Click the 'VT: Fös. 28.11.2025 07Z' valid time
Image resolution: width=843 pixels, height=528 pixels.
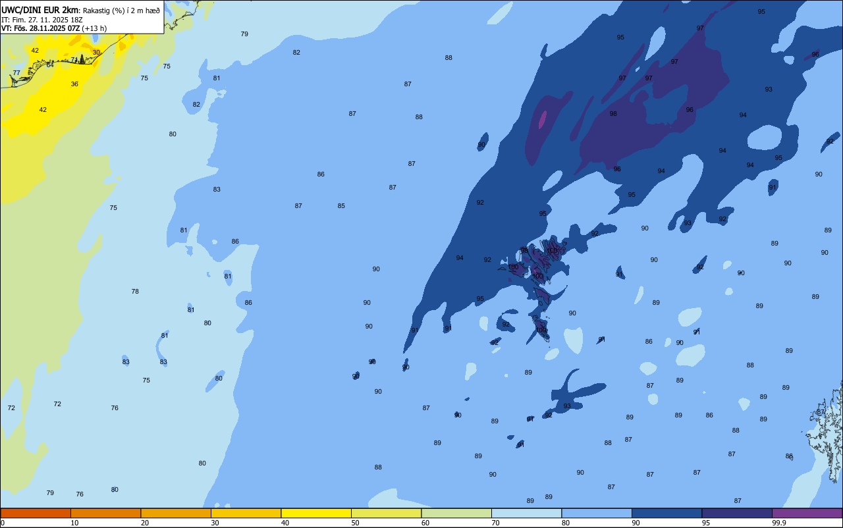[41, 28]
